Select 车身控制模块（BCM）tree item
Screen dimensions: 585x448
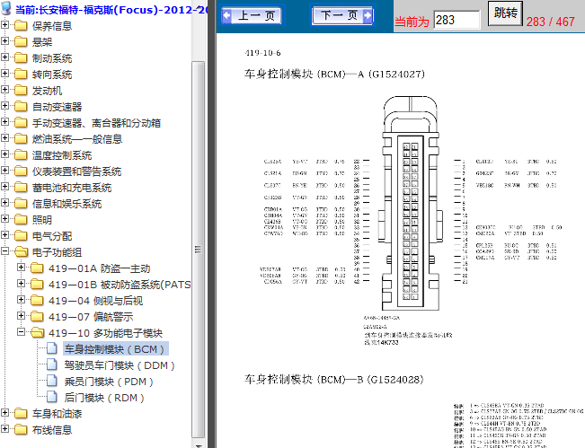tap(116, 349)
